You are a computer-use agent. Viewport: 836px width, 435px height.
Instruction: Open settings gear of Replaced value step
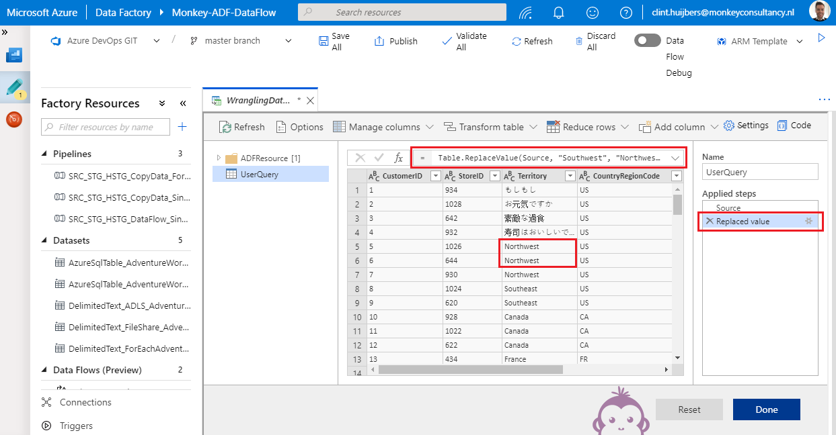click(809, 221)
